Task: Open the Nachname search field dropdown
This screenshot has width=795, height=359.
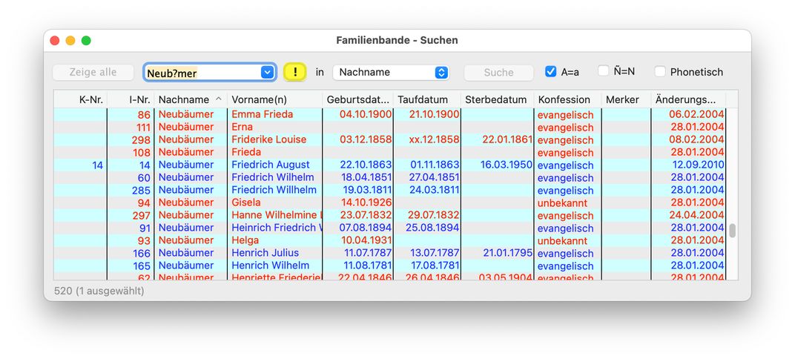Action: 391,72
